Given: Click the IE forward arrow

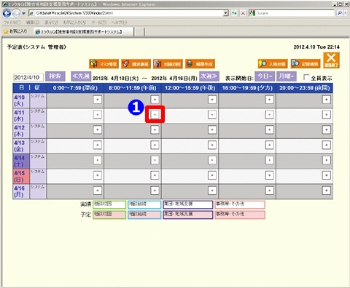Looking at the screenshot, I should (16, 13).
